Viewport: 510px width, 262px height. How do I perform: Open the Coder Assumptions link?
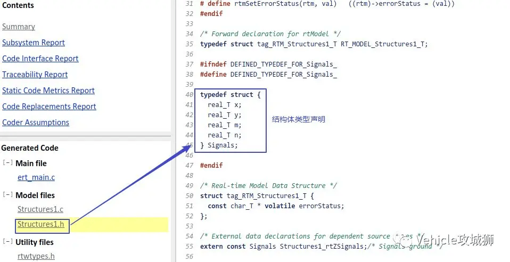click(36, 122)
